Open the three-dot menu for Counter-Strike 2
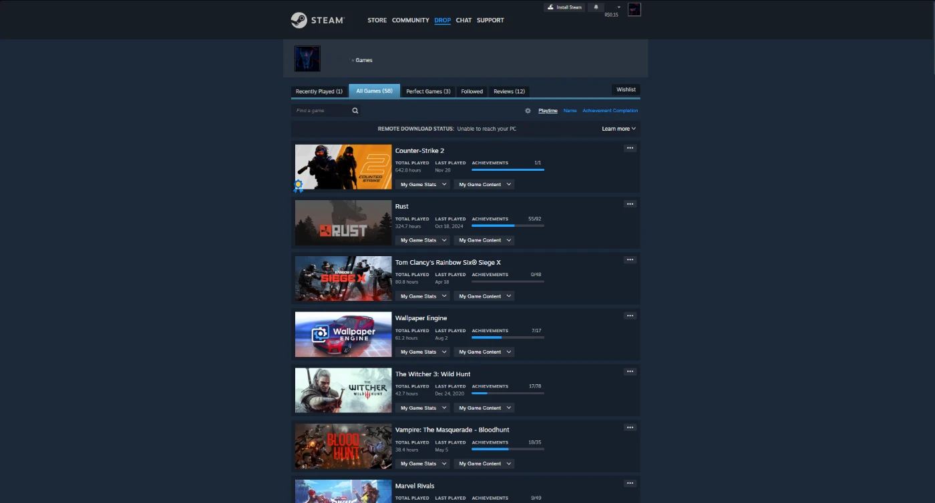 630,148
